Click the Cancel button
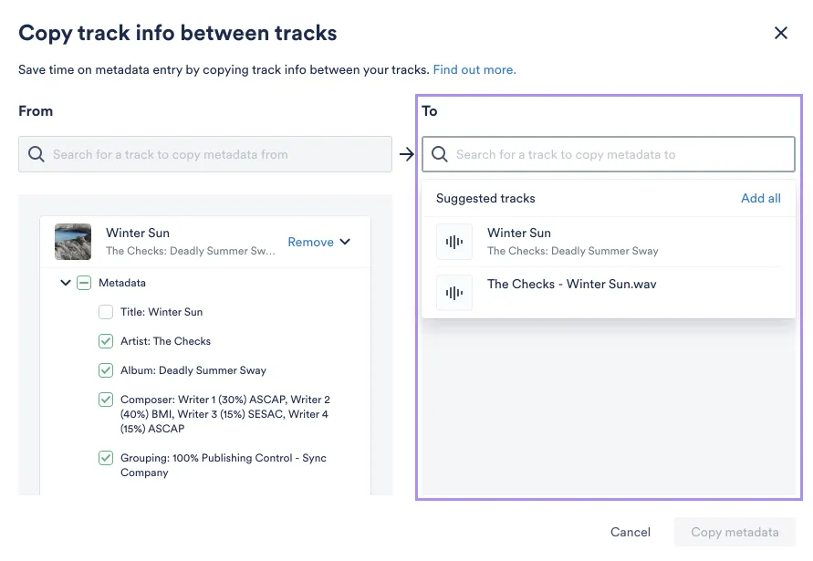 click(631, 532)
